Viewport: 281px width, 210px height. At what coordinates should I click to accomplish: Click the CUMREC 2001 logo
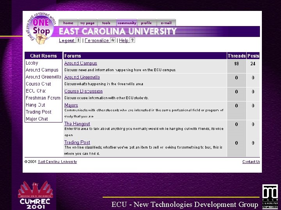point(35,195)
